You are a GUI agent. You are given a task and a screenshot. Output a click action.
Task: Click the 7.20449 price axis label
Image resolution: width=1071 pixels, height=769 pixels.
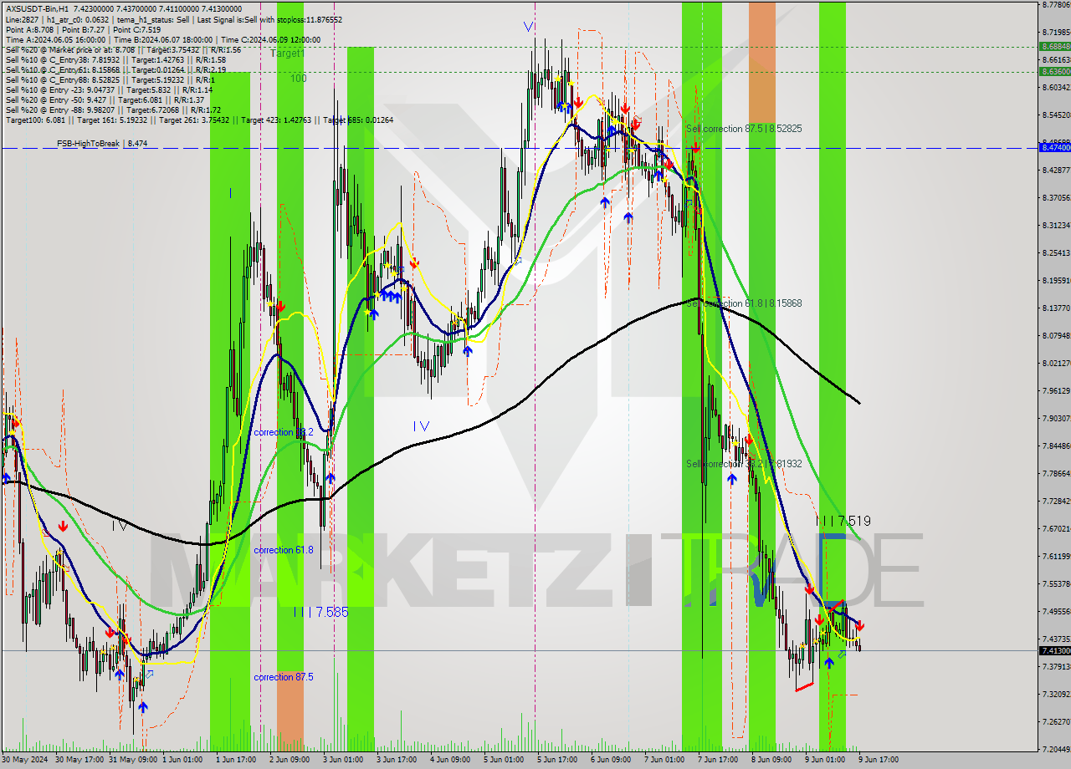(1056, 749)
